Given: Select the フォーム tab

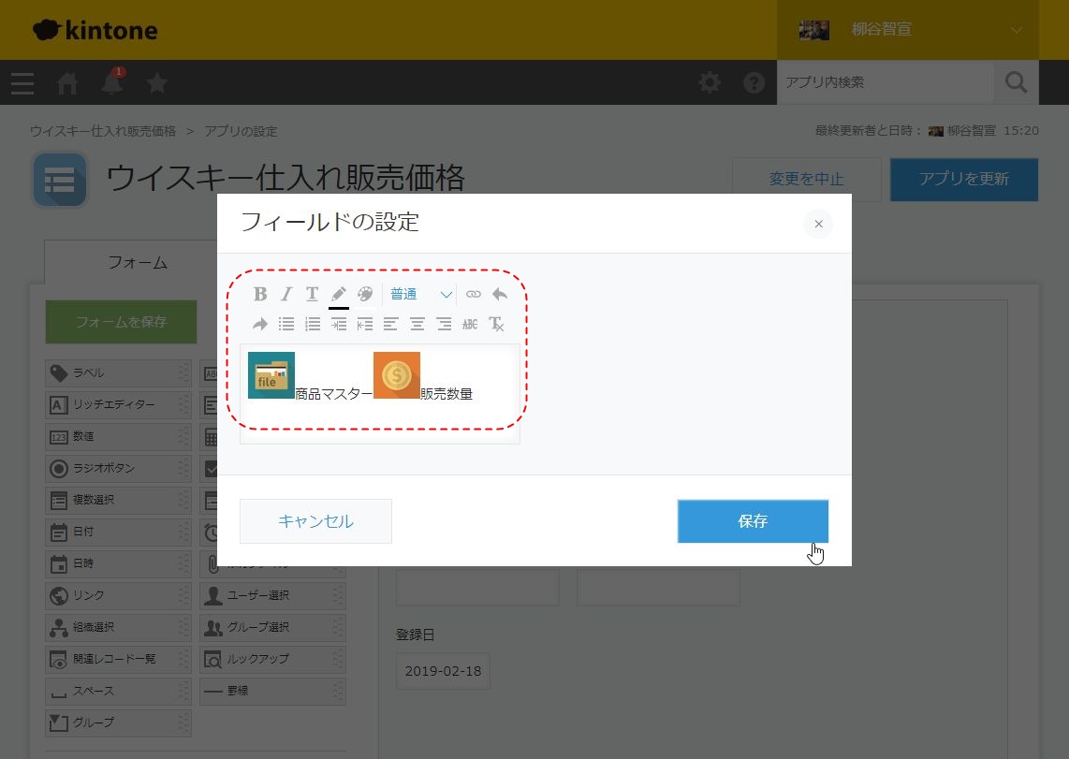Looking at the screenshot, I should (x=137, y=262).
